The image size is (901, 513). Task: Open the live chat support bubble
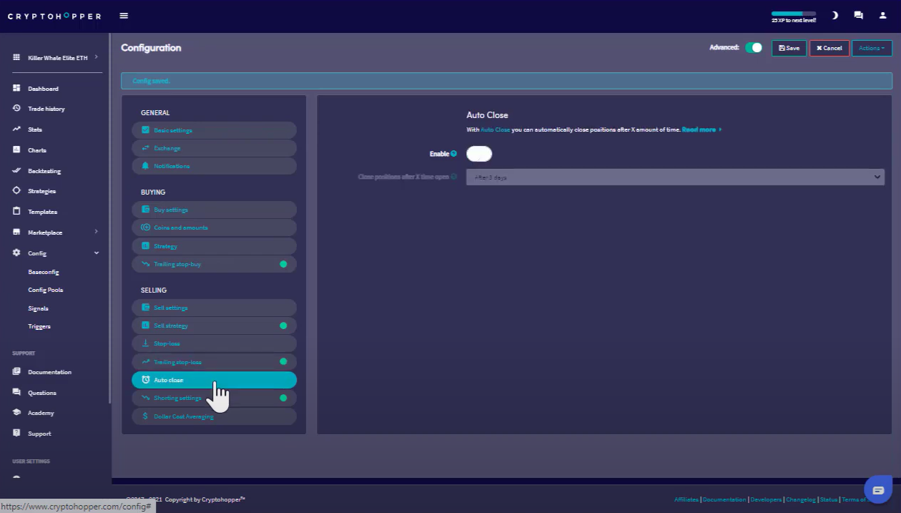coord(878,490)
